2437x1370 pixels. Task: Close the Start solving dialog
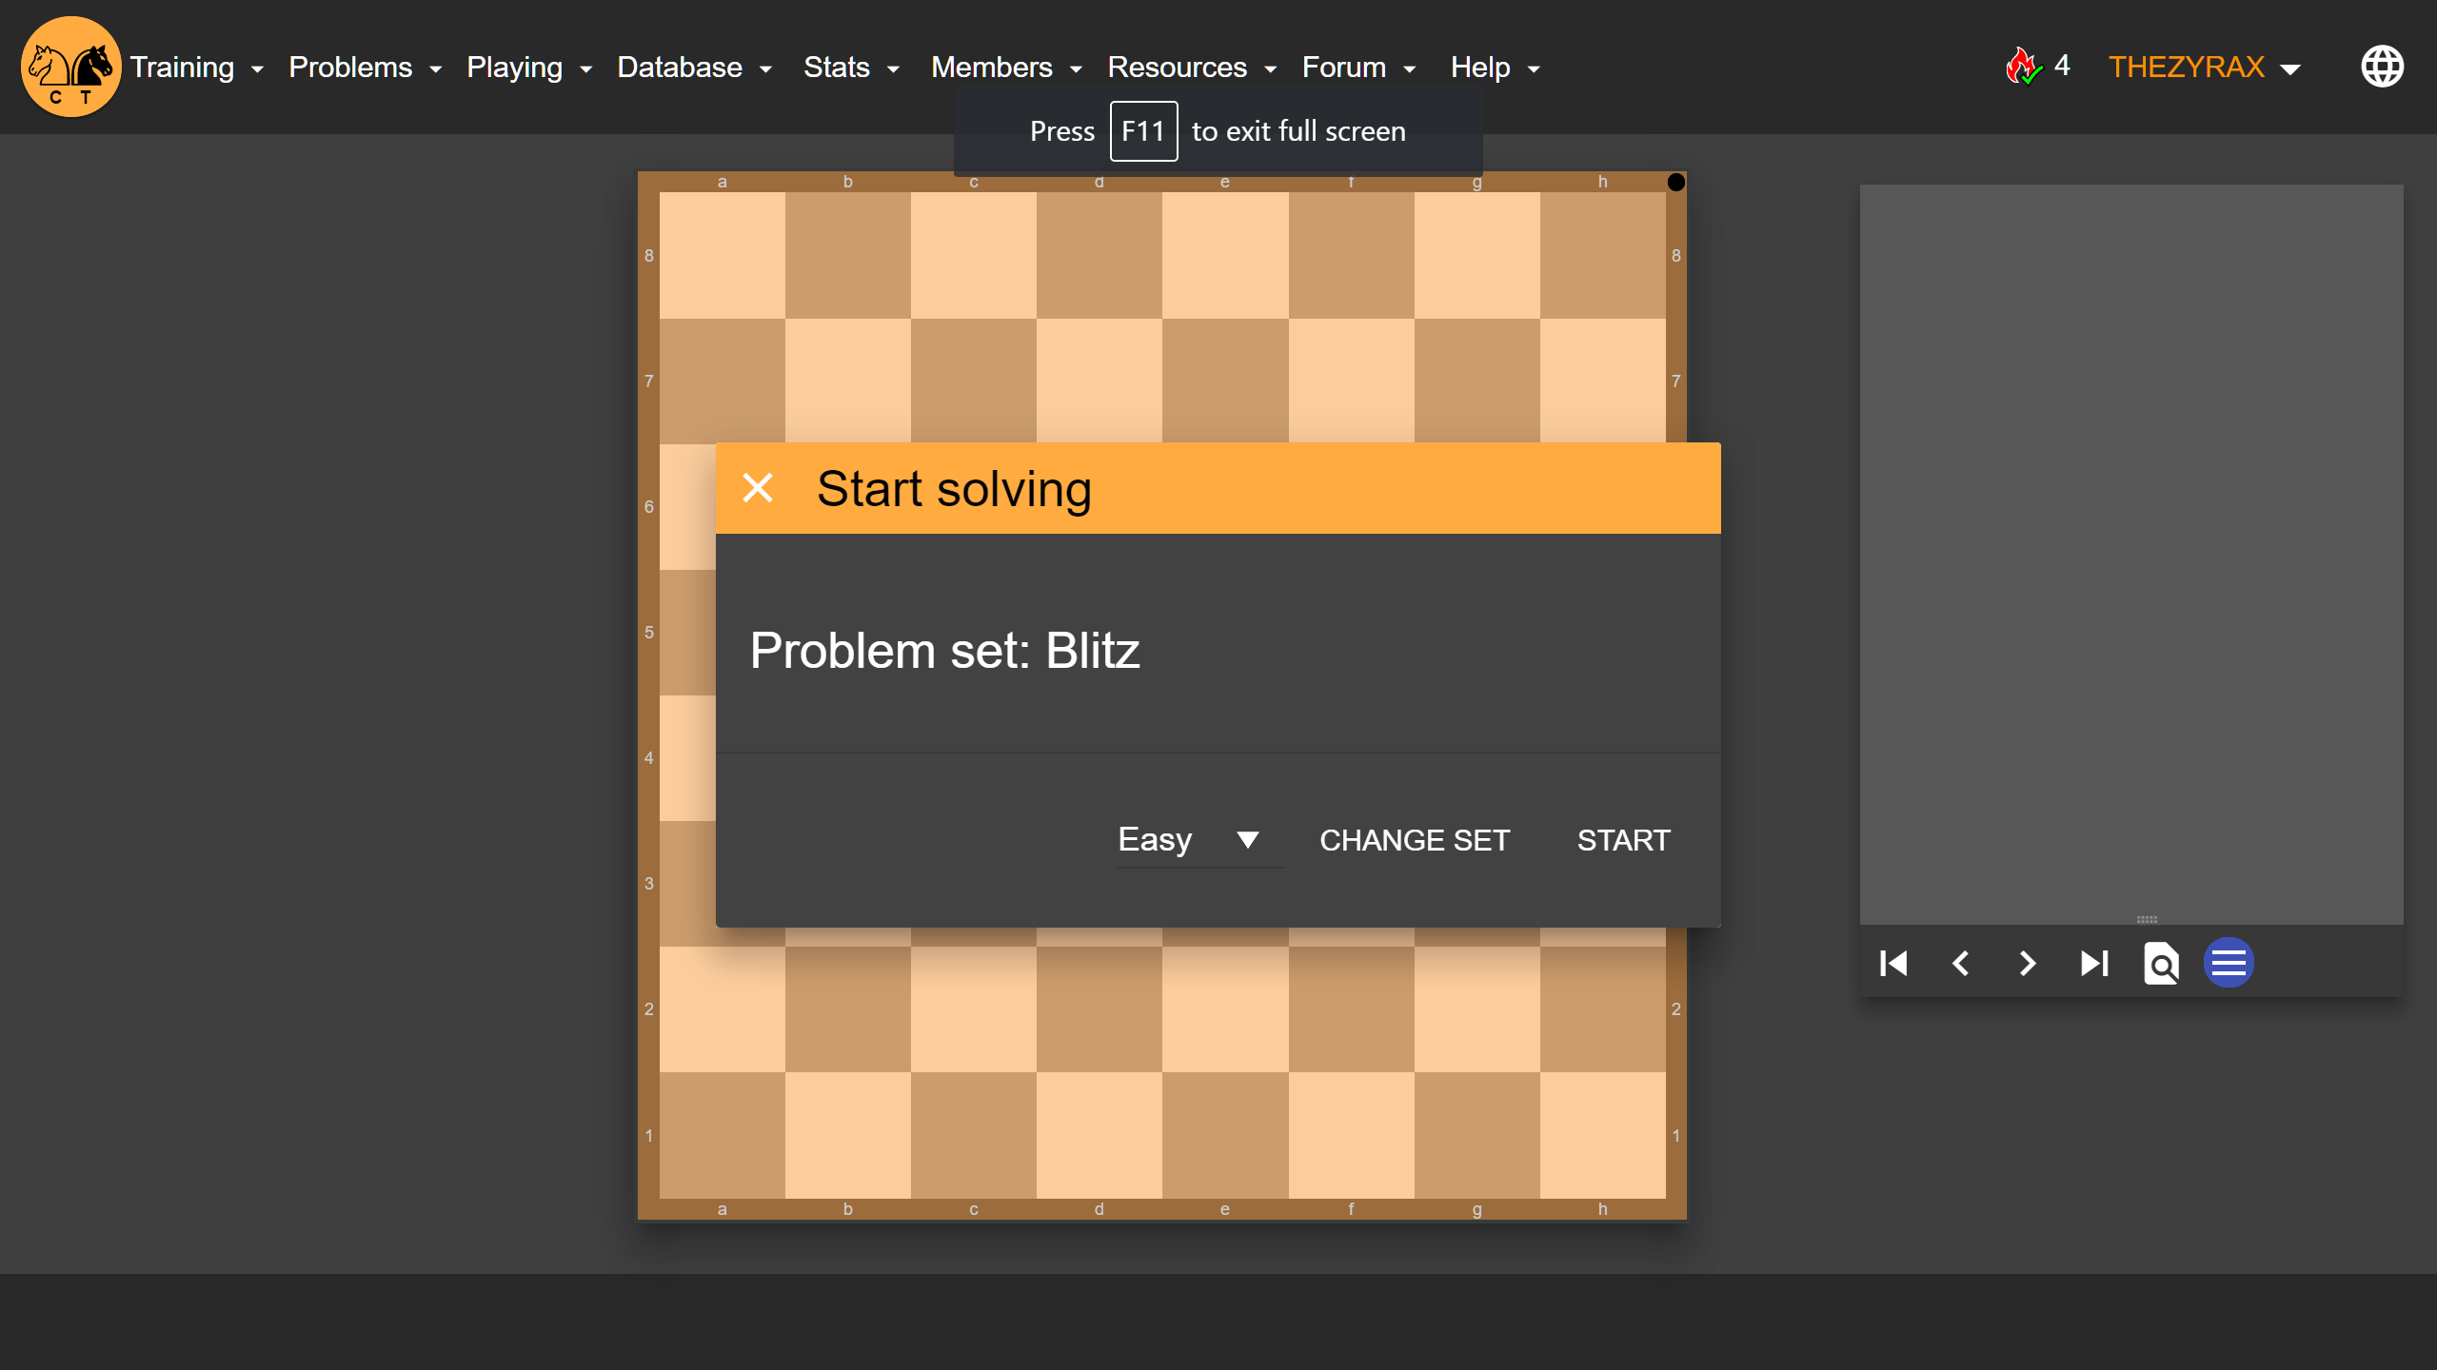coord(757,487)
